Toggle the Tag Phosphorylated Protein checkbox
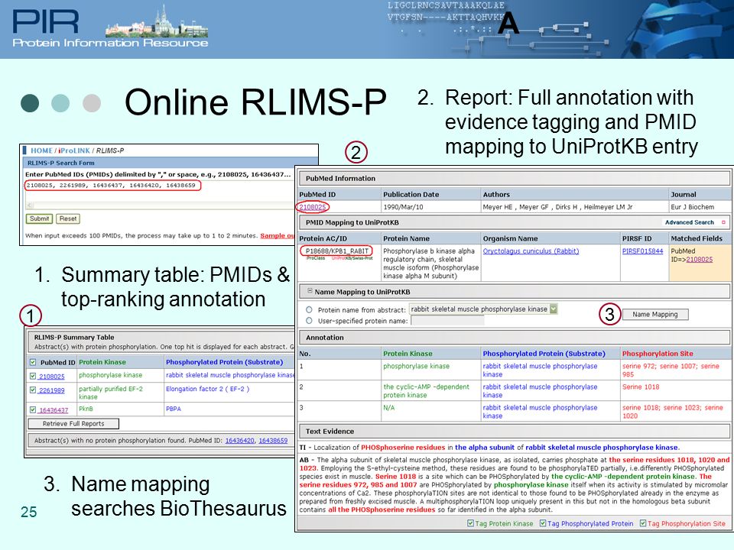This screenshot has height=550, width=734. click(543, 523)
